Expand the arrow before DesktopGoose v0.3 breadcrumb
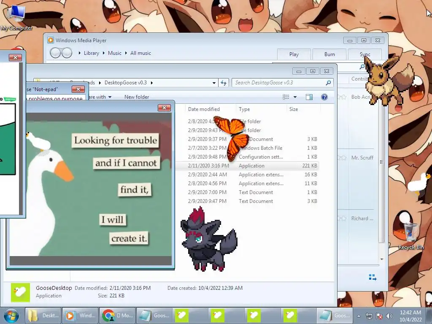The image size is (432, 324). click(x=100, y=83)
